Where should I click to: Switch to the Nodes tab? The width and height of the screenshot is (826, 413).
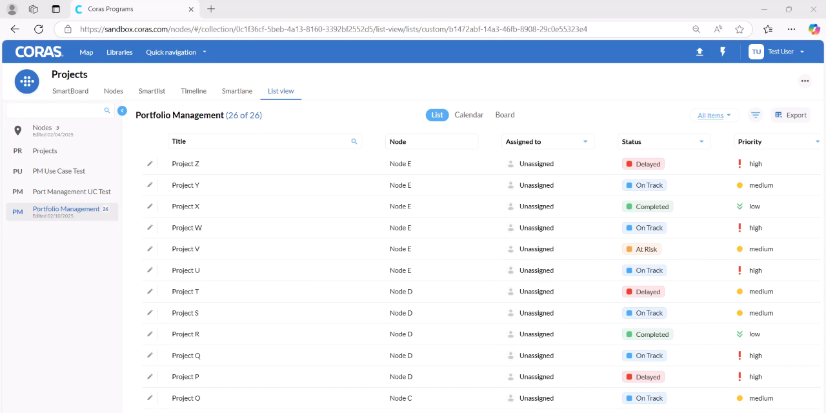pos(114,91)
